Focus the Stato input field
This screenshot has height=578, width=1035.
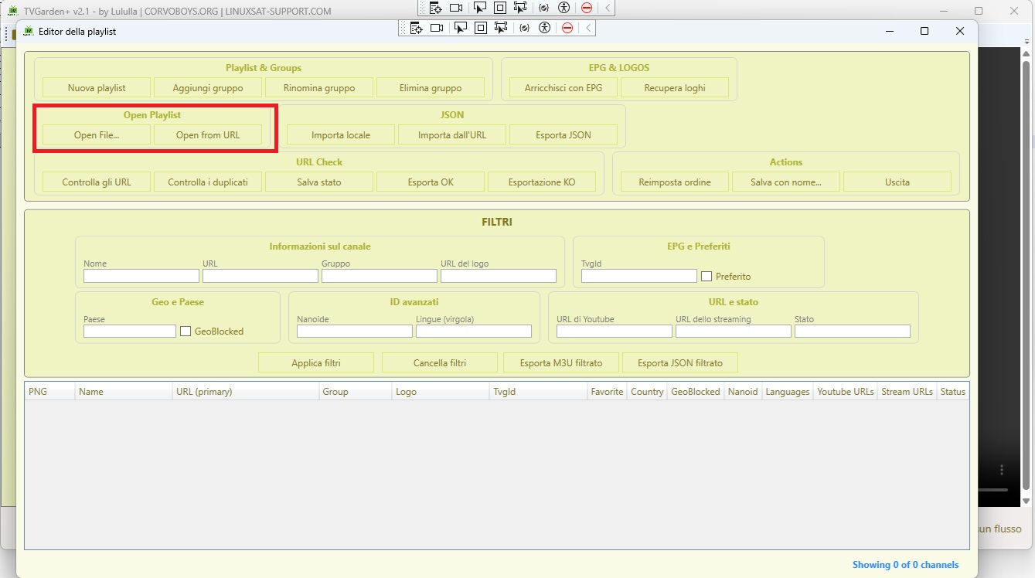(x=853, y=331)
